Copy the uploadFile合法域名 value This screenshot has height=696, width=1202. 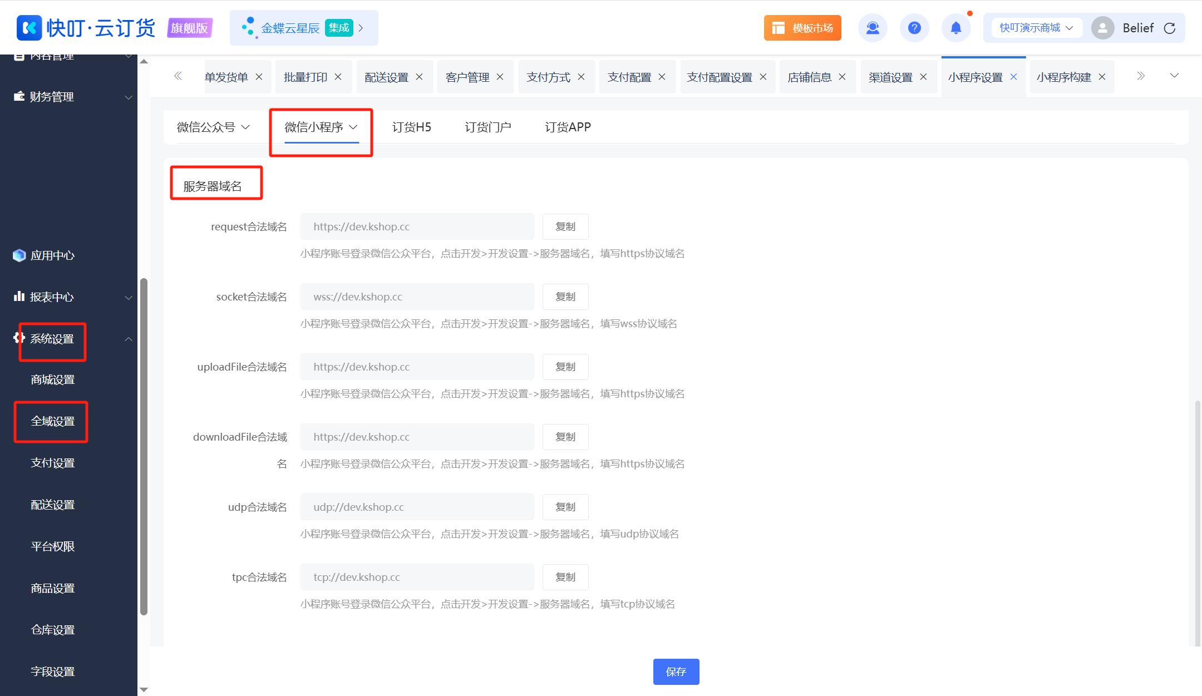coord(565,367)
